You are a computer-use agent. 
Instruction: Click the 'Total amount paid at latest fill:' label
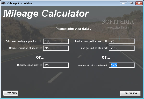point(91,41)
